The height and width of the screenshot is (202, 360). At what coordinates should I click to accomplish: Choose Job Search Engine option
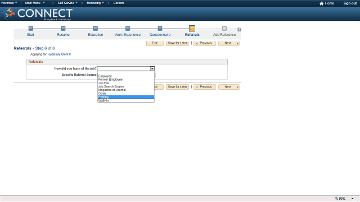[x=126, y=86]
